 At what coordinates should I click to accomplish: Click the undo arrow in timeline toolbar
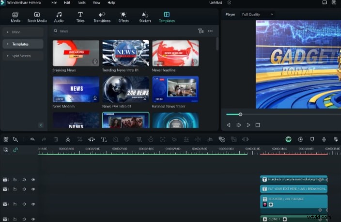32,139
